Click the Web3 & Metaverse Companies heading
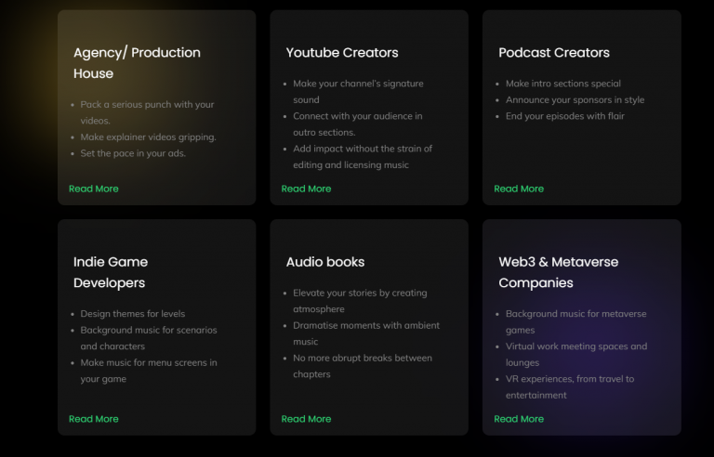This screenshot has height=457, width=714. pyautogui.click(x=558, y=272)
